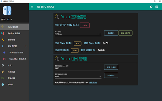Click the 安装 YUZU button
162x101 pixels.
tap(111, 67)
